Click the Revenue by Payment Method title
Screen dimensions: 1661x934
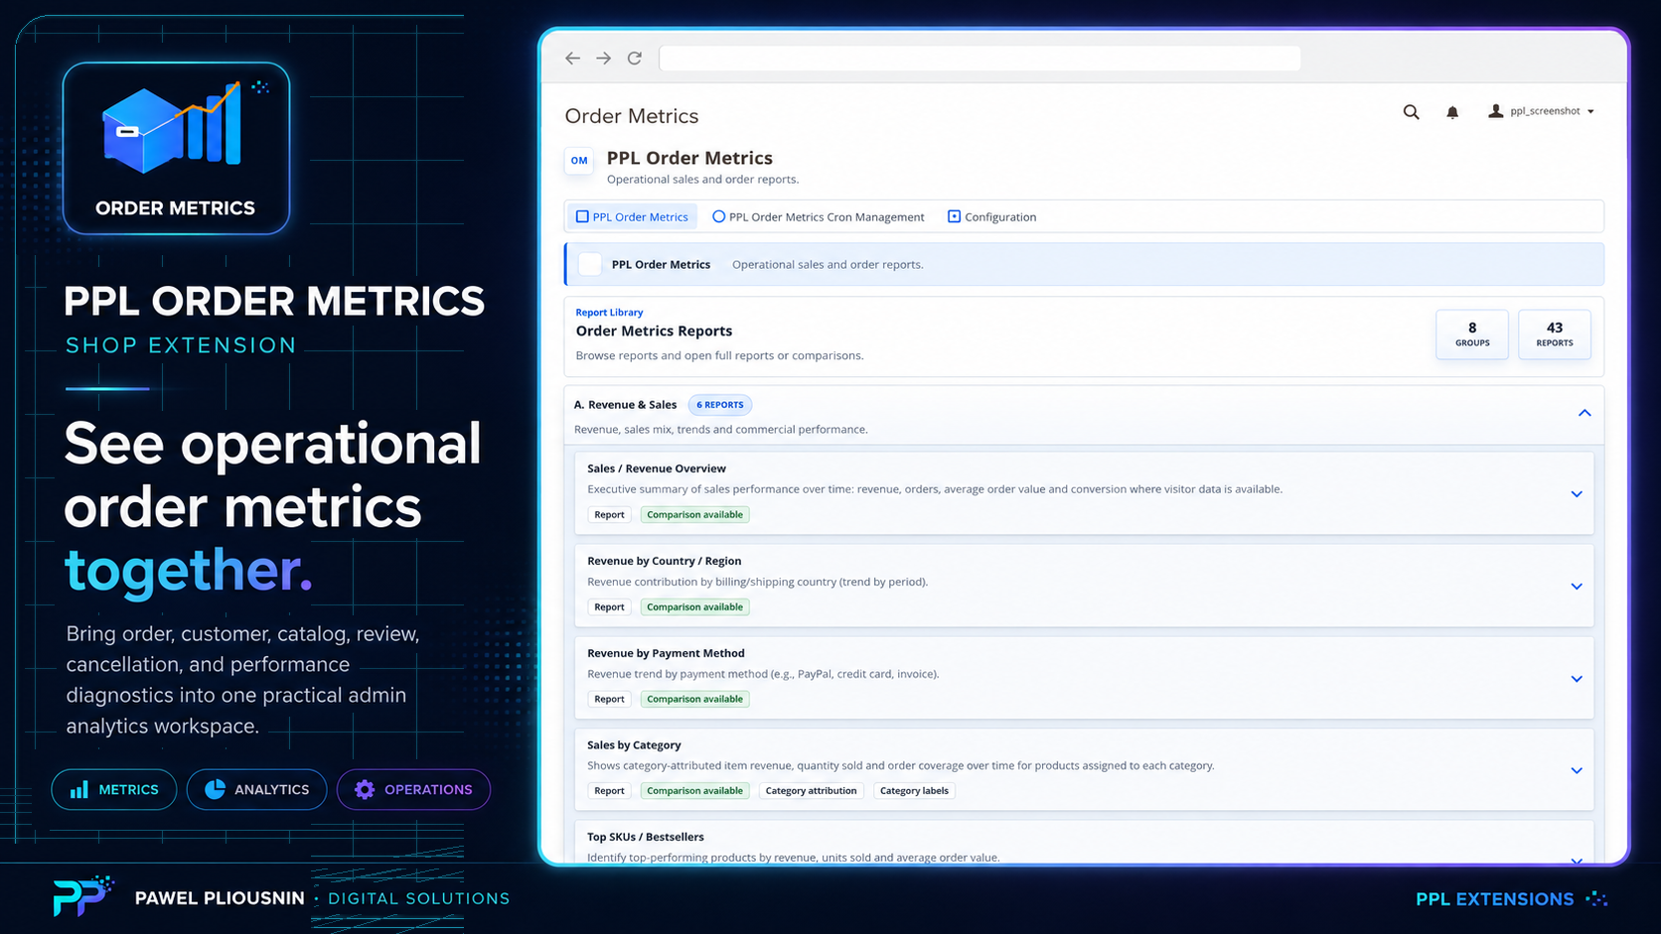click(666, 653)
